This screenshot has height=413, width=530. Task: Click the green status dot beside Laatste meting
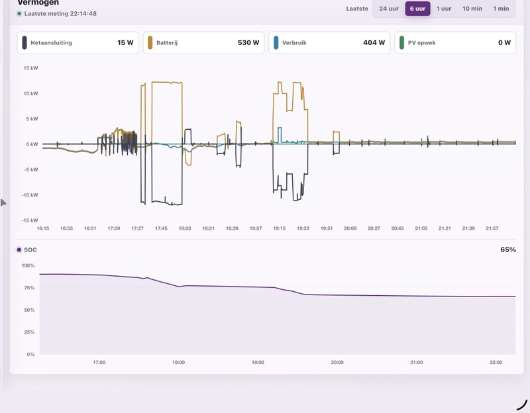[19, 14]
